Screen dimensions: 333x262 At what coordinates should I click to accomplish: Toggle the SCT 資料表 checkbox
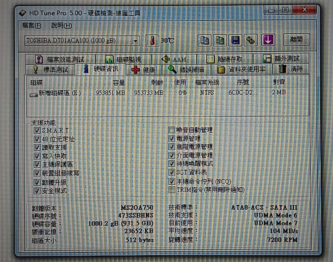(172, 172)
